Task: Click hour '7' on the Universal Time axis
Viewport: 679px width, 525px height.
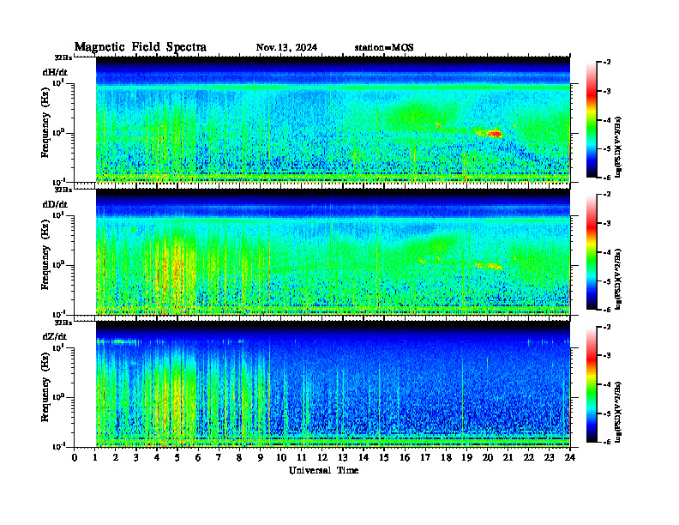Action: (219, 458)
